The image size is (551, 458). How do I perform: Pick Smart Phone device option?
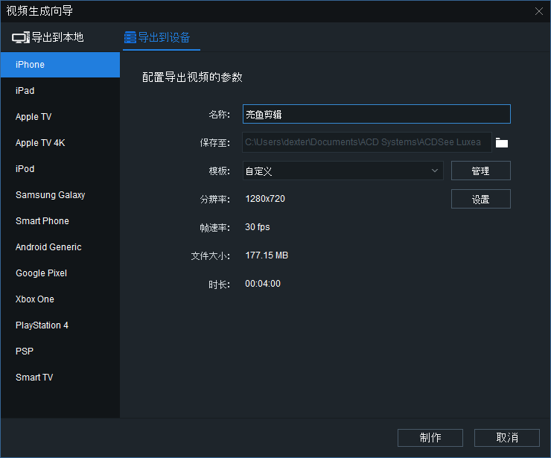60,220
